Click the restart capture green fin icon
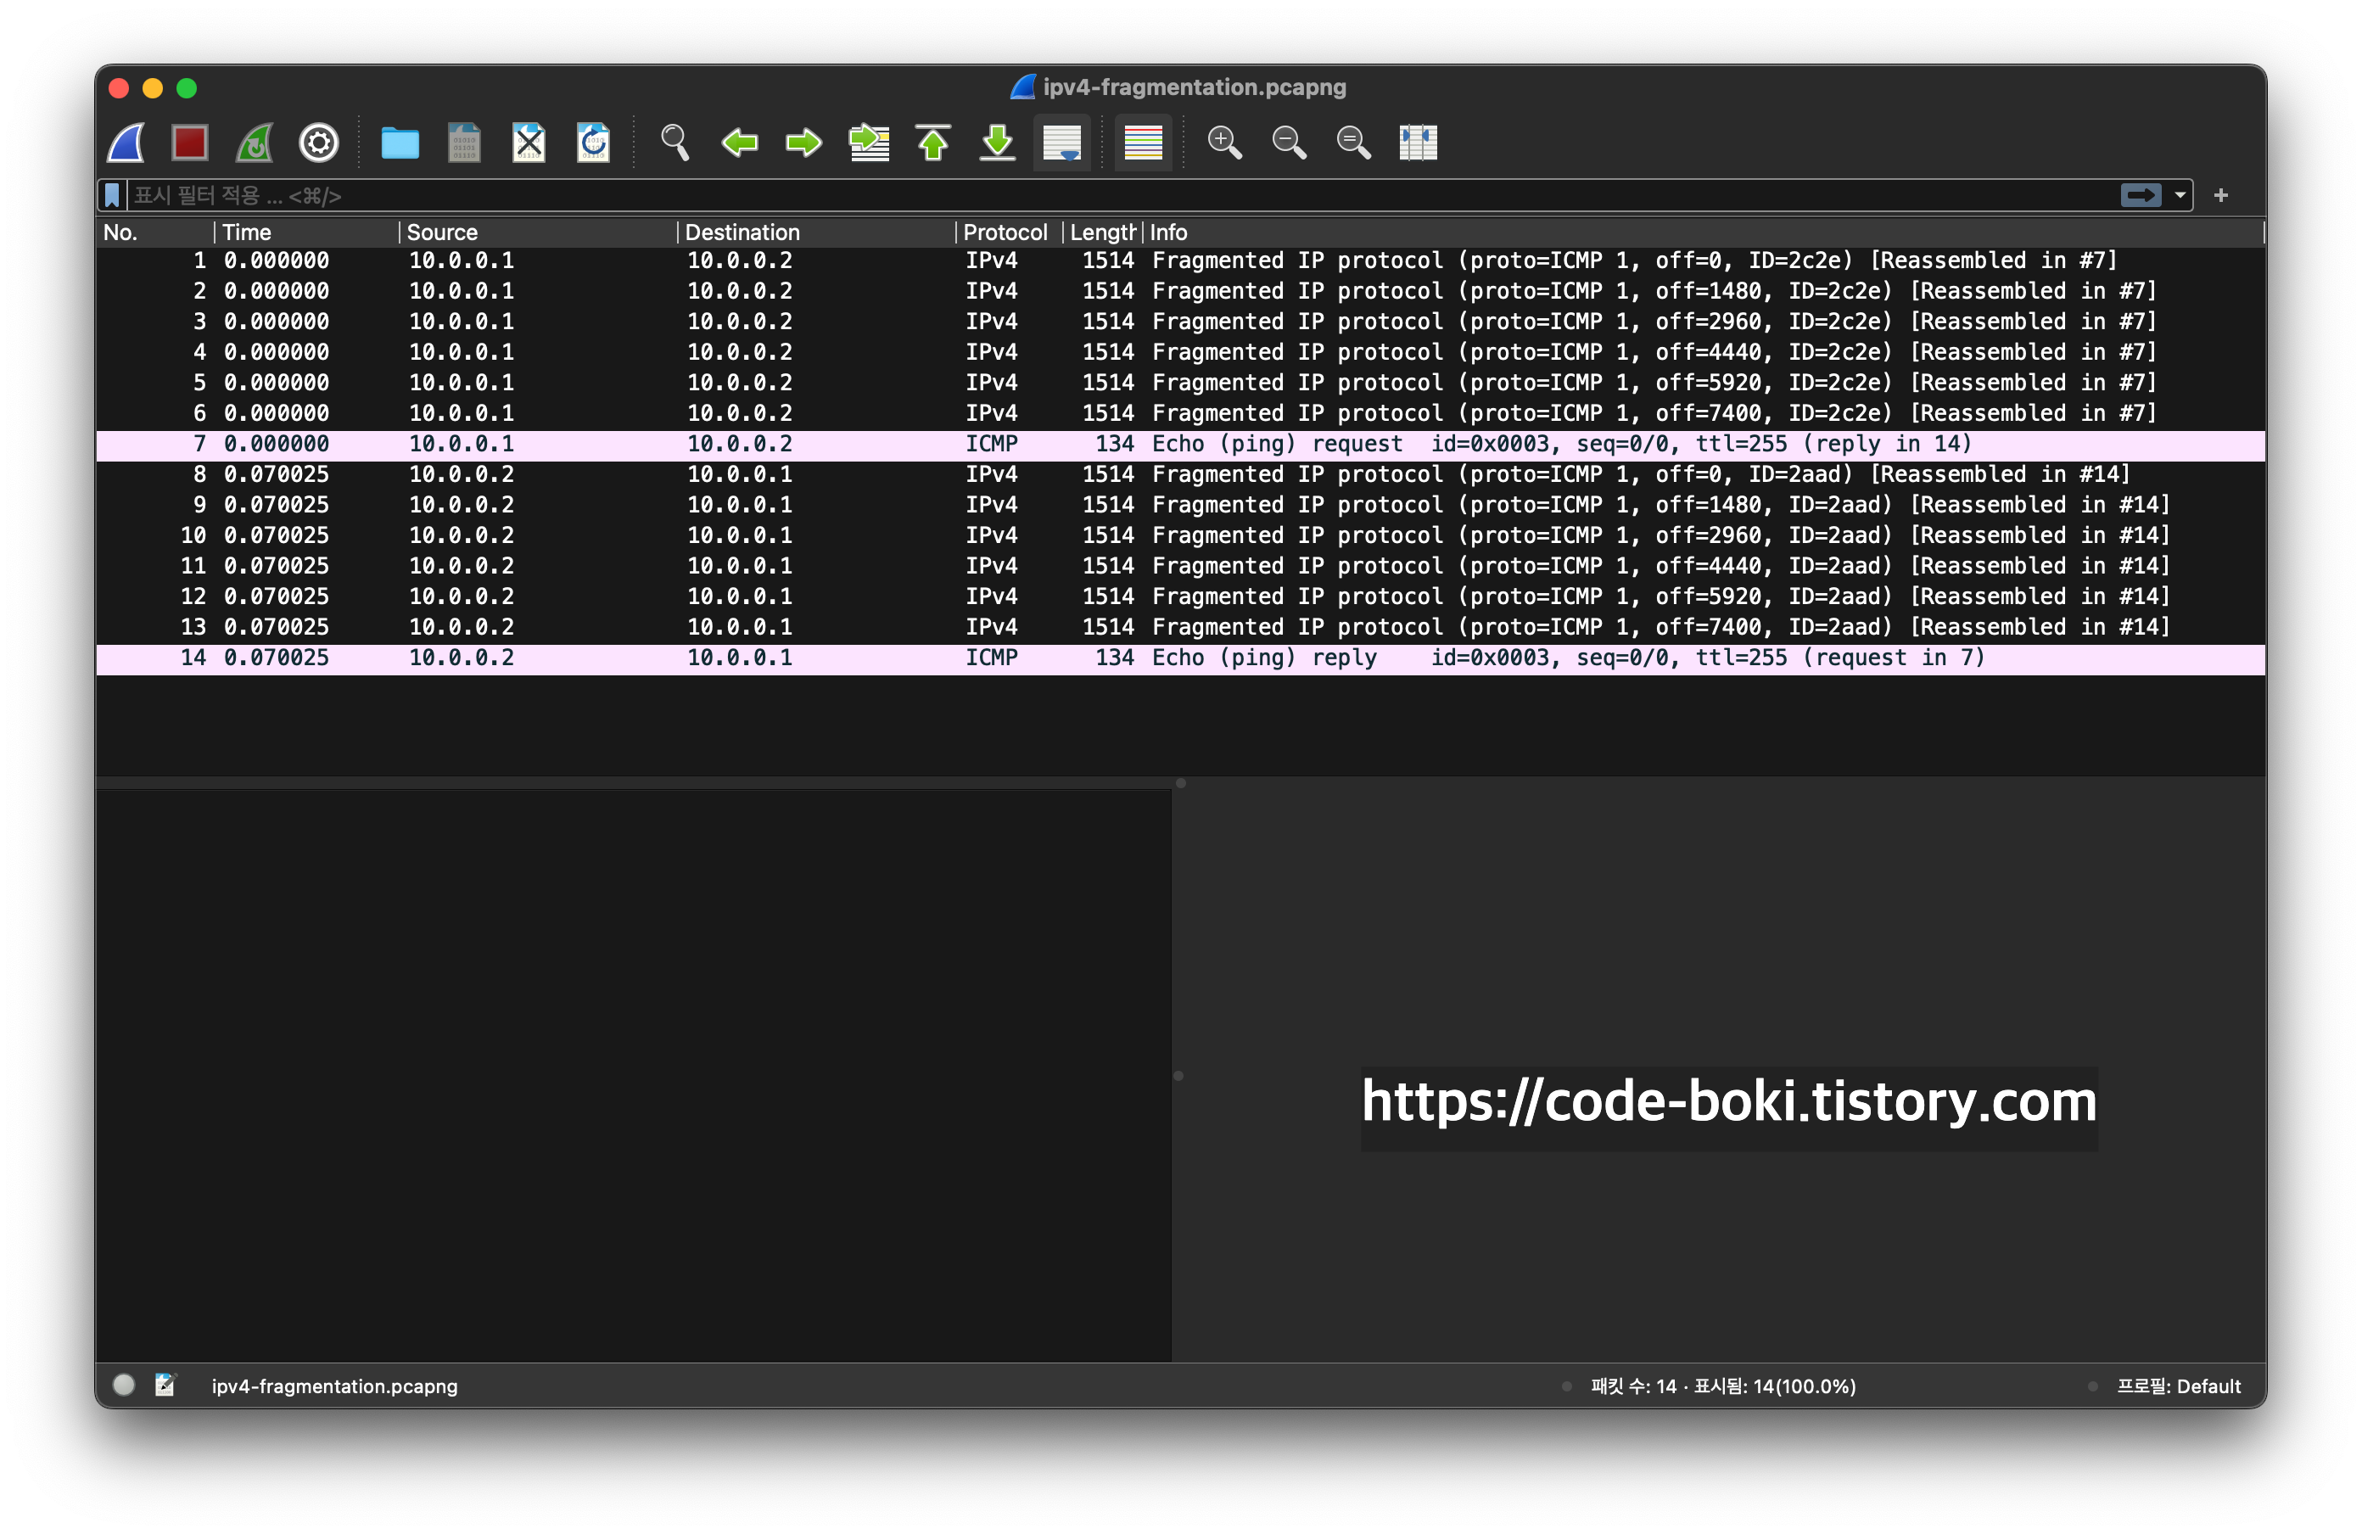Screen dimensions: 2362x1534 click(254, 142)
